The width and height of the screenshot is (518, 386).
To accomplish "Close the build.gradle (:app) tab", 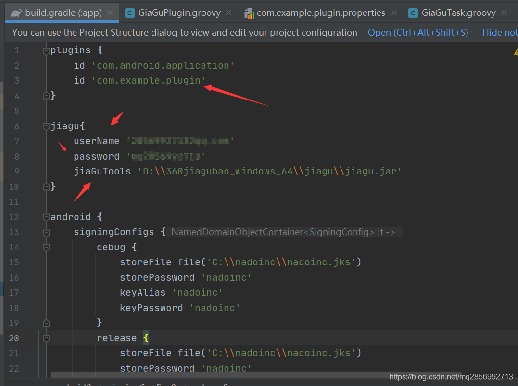I will coord(111,13).
